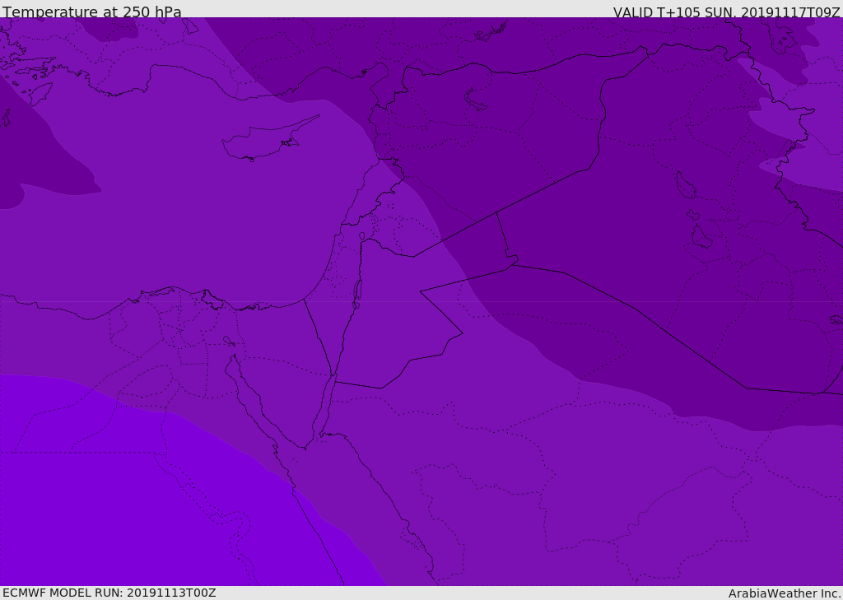Click the island of Cyprus on map
Screen dimensions: 843x600
(x=269, y=139)
